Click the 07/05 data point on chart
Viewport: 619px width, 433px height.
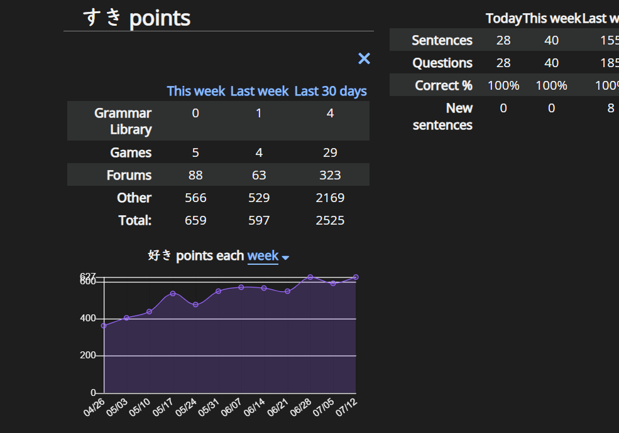tap(333, 283)
